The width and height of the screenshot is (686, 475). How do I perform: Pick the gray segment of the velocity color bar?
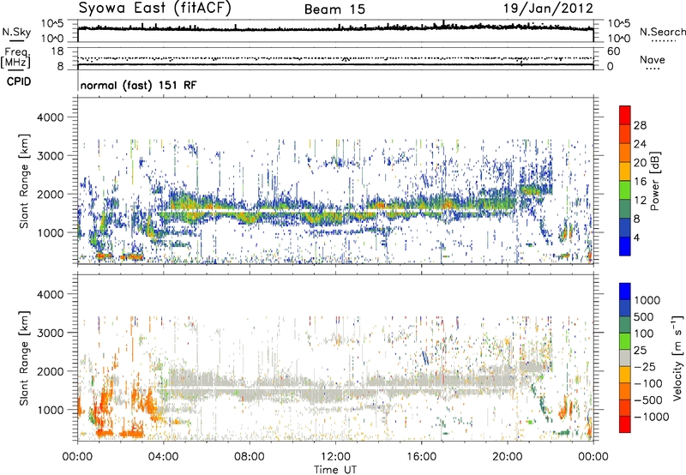(625, 358)
